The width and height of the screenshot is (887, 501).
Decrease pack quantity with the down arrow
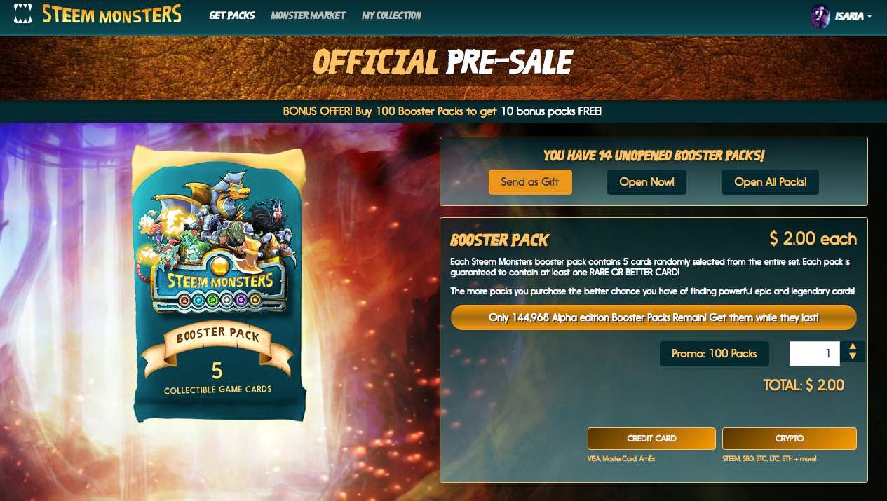tap(852, 357)
